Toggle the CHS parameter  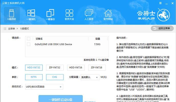point(55,77)
